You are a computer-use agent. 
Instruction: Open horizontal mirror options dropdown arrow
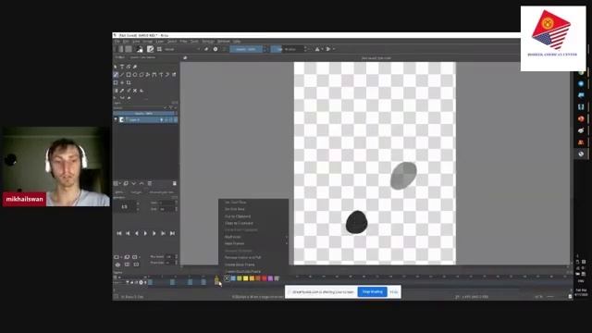click(x=322, y=49)
